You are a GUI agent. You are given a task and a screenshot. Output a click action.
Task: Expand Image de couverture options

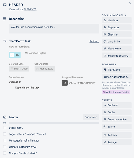tap(117, 56)
